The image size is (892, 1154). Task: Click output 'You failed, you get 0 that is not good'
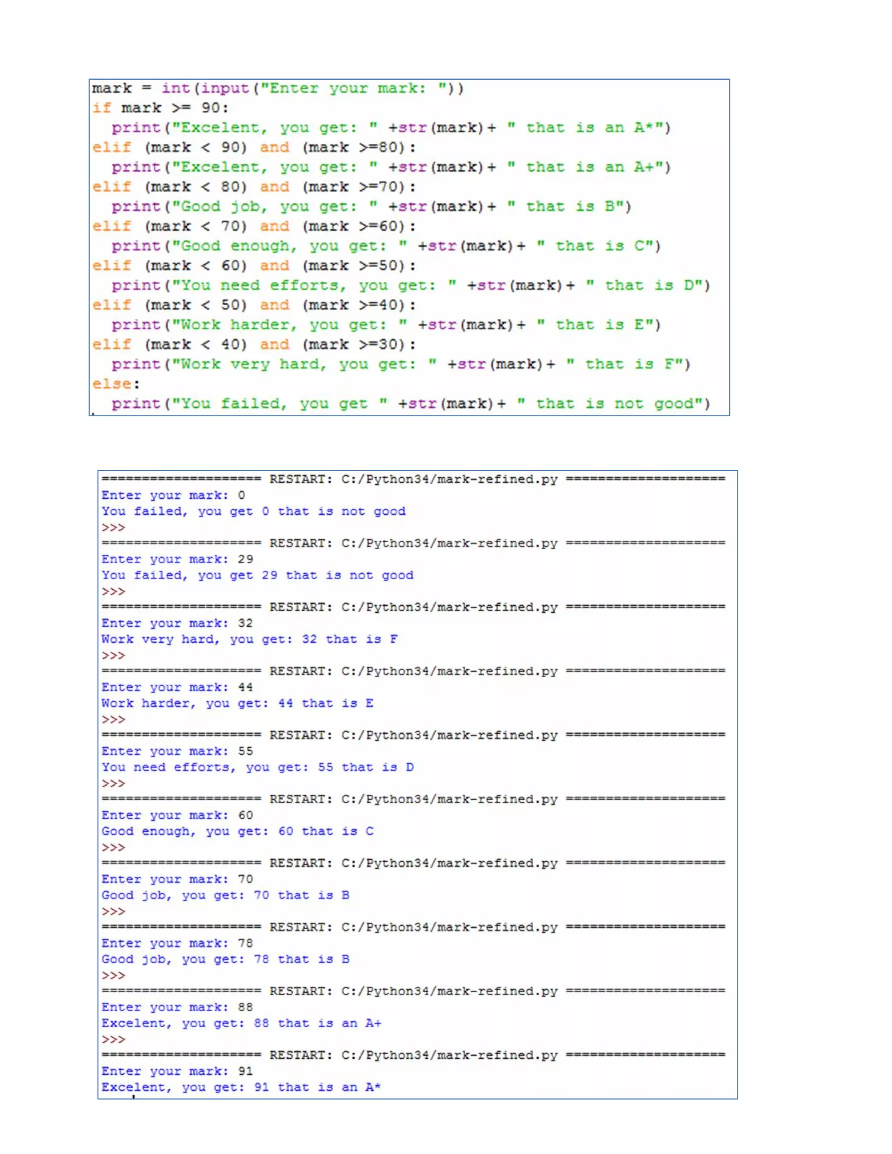point(253,512)
